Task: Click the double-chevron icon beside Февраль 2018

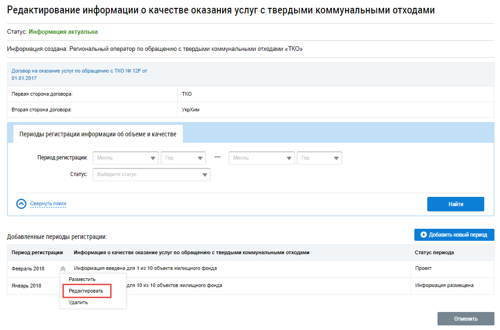Action: pos(62,269)
